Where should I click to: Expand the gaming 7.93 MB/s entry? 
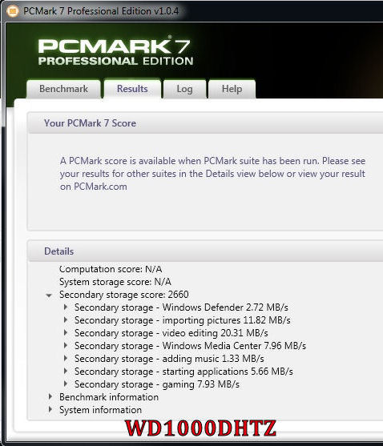[66, 384]
